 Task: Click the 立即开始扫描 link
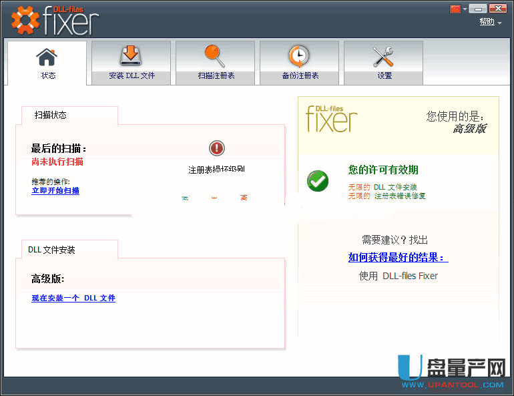coord(55,190)
